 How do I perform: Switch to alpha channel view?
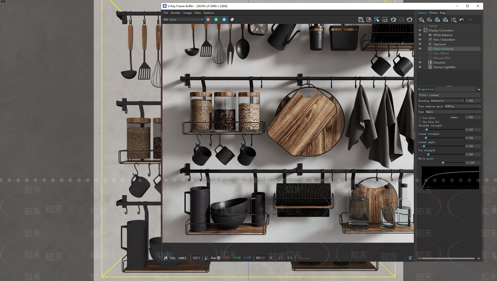click(232, 20)
